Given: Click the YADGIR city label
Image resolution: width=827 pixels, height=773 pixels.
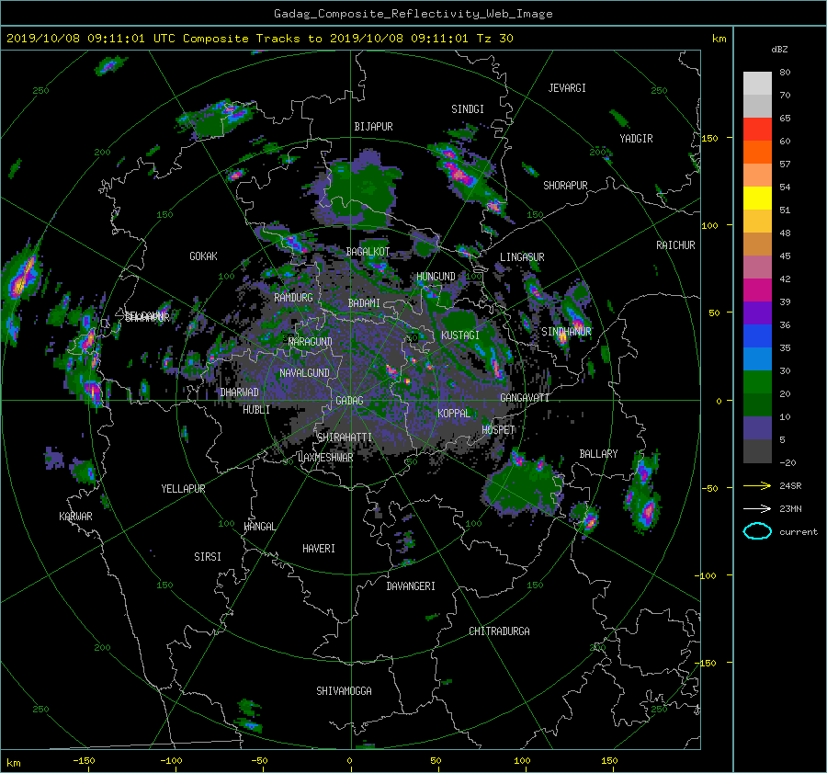Looking at the screenshot, I should 636,139.
